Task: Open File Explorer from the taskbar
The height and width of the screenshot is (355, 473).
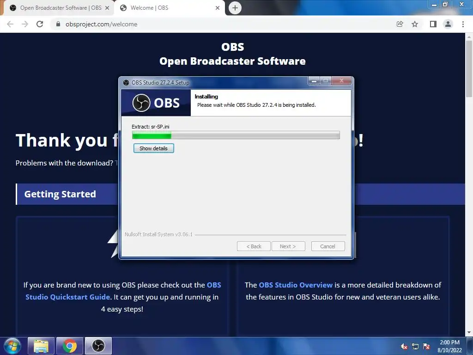Action: (41, 346)
